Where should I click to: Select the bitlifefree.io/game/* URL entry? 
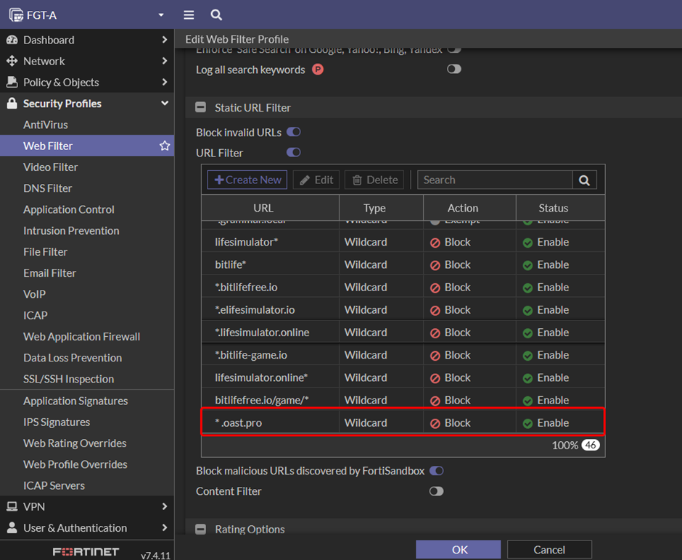(262, 401)
